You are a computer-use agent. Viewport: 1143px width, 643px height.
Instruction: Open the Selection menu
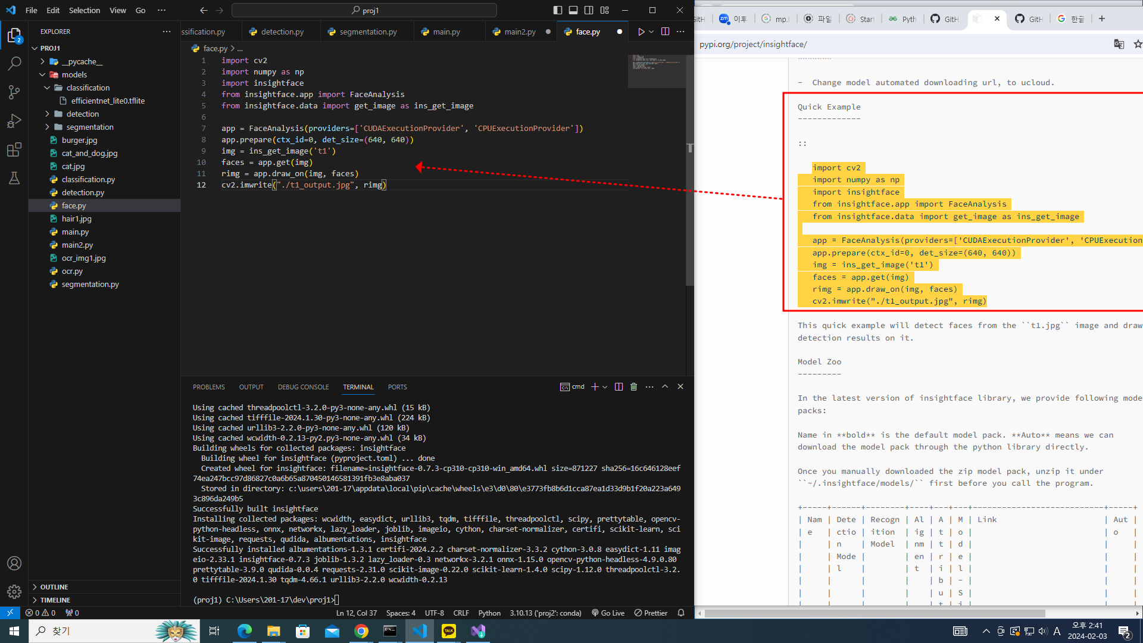(x=84, y=10)
